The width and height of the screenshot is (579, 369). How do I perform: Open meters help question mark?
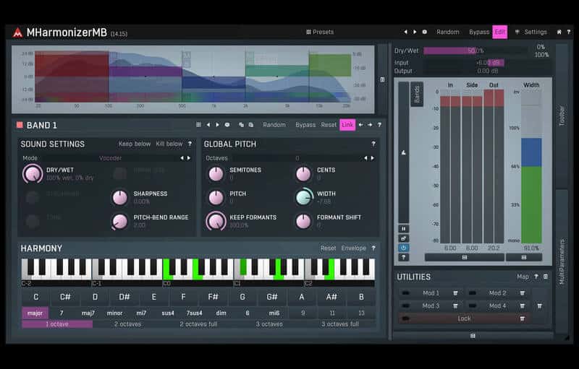403,257
